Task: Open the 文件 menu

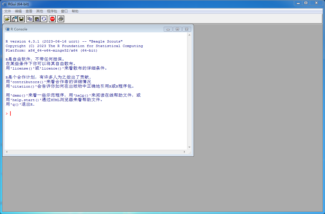Action: pyautogui.click(x=8, y=11)
